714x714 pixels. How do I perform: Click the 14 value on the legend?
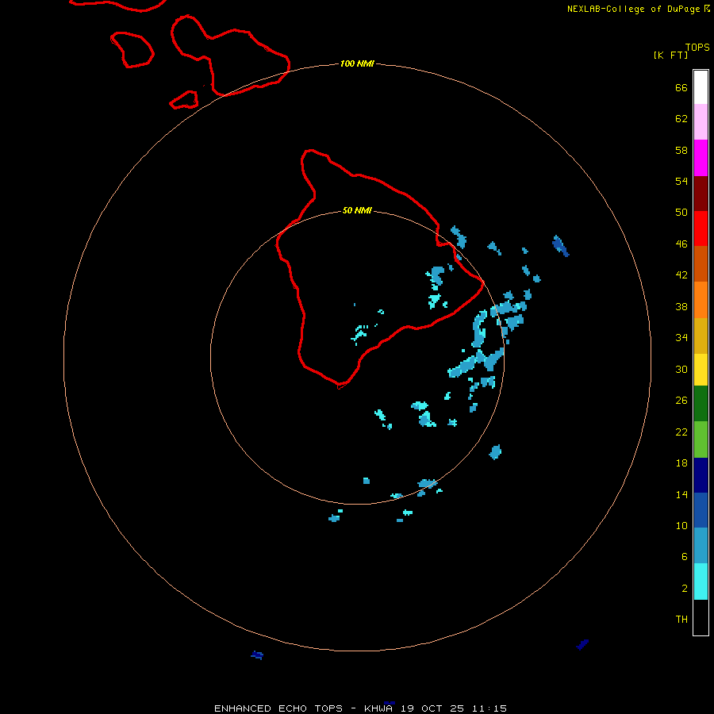pos(681,494)
